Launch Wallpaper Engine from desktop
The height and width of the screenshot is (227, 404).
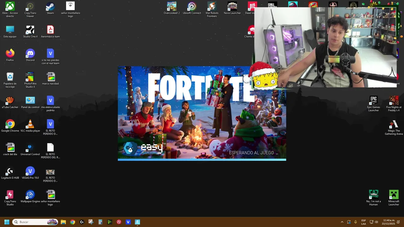pyautogui.click(x=30, y=197)
